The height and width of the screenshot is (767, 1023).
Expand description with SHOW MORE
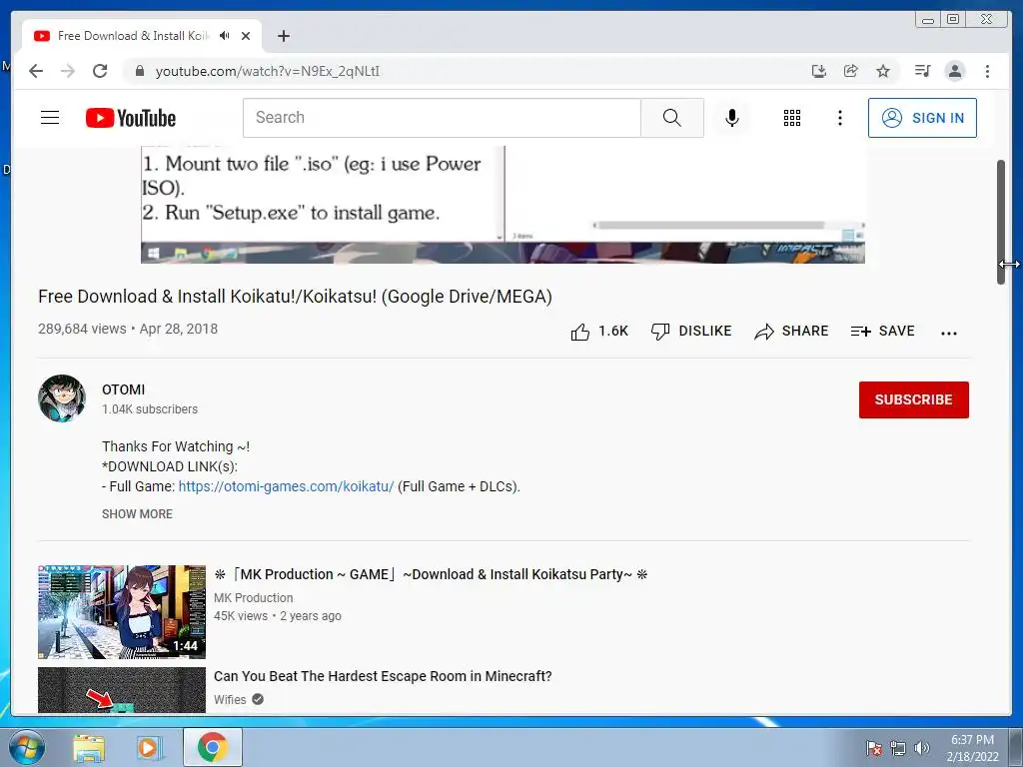137,514
